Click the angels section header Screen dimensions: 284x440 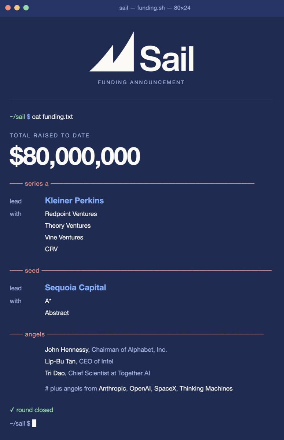point(35,334)
